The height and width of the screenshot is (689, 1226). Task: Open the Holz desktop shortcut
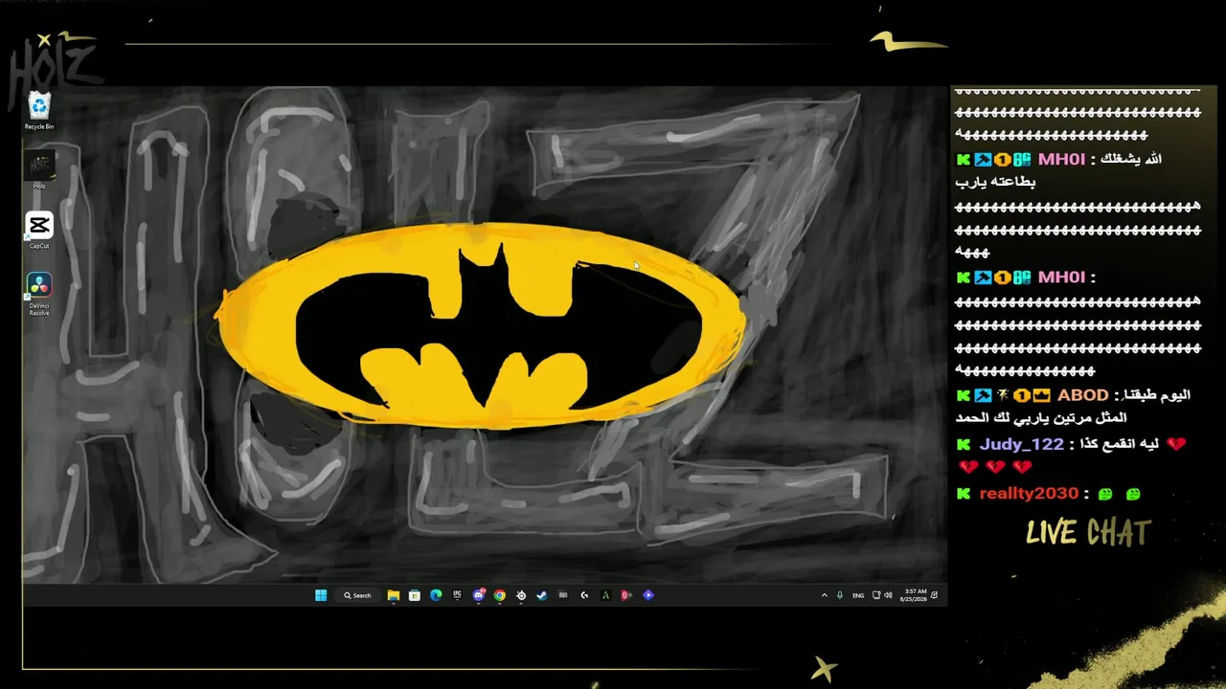coord(39,170)
